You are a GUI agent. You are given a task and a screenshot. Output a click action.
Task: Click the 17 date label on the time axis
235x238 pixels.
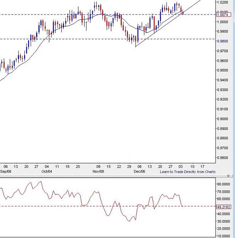click(202, 167)
